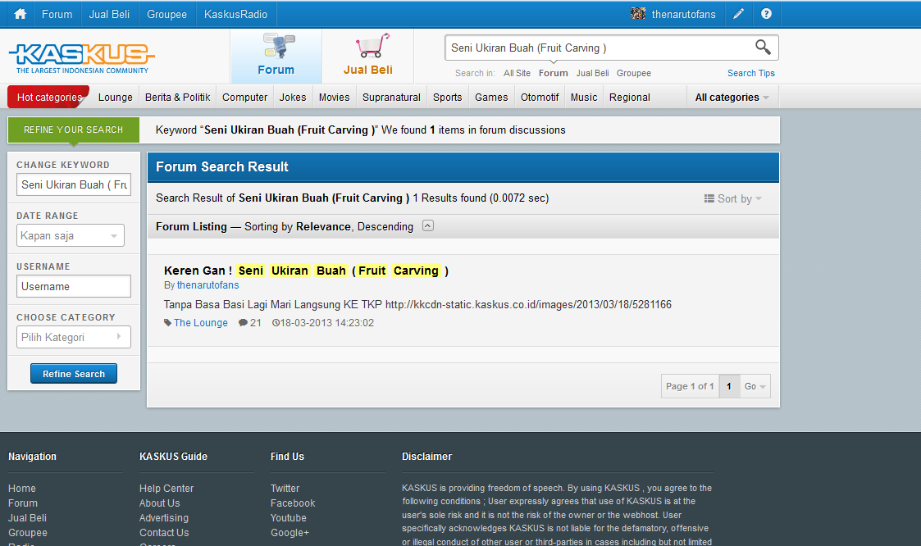
Task: Open Jual Beli link in footer Navigation
Action: pos(27,518)
